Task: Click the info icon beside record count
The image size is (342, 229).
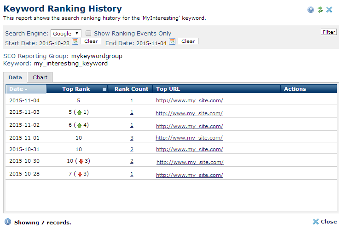Action: point(8,222)
